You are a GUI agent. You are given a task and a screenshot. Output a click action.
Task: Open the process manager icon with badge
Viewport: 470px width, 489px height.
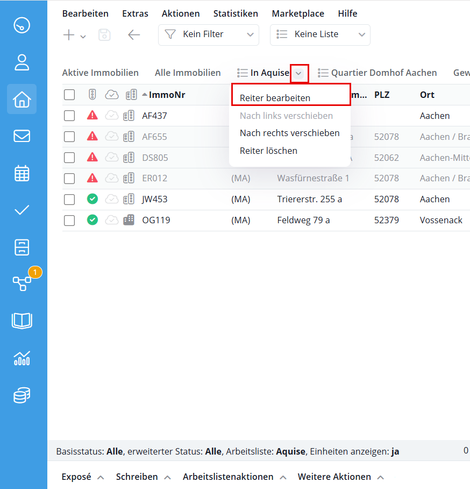[22, 283]
